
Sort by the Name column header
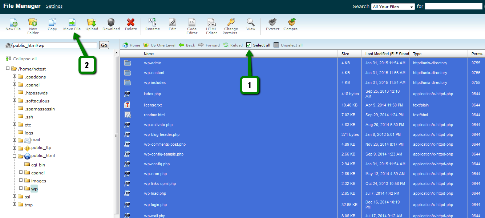click(149, 54)
